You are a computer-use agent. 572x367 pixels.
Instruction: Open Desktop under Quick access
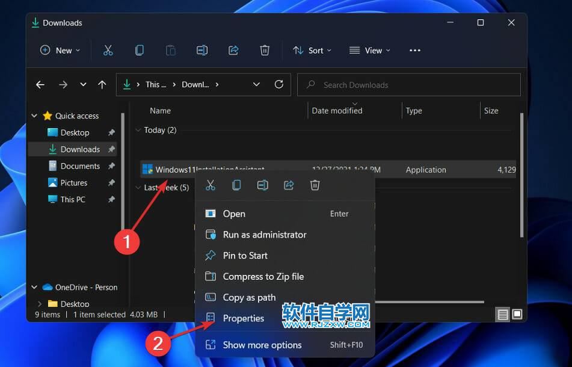[75, 132]
